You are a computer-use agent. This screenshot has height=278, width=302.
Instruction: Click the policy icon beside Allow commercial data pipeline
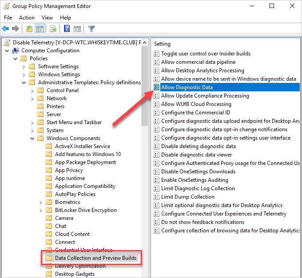point(157,62)
